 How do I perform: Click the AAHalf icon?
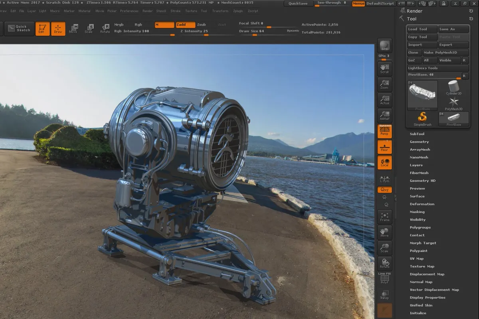pos(385,115)
